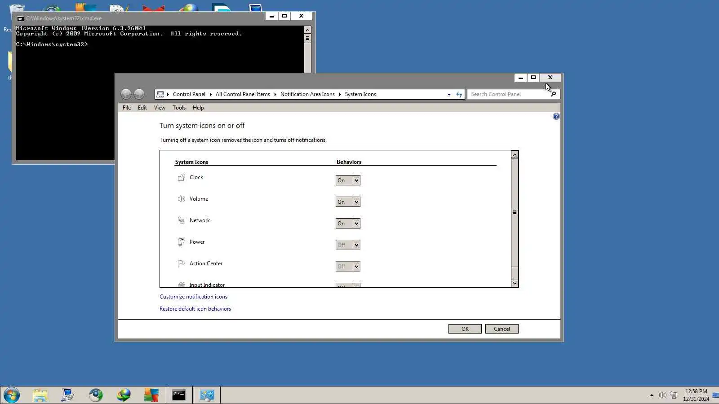The image size is (719, 404).
Task: Launch the Chromium-style browser taskbar icon
Action: pyautogui.click(x=96, y=395)
